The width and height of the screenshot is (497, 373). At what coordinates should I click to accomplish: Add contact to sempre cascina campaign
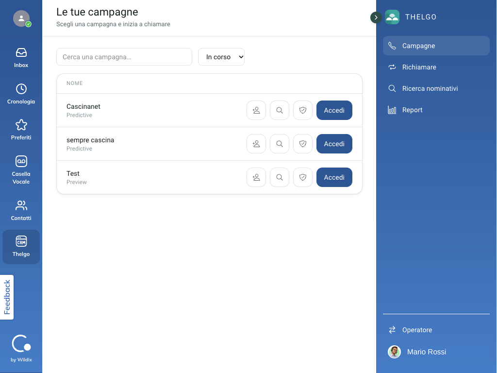(256, 144)
